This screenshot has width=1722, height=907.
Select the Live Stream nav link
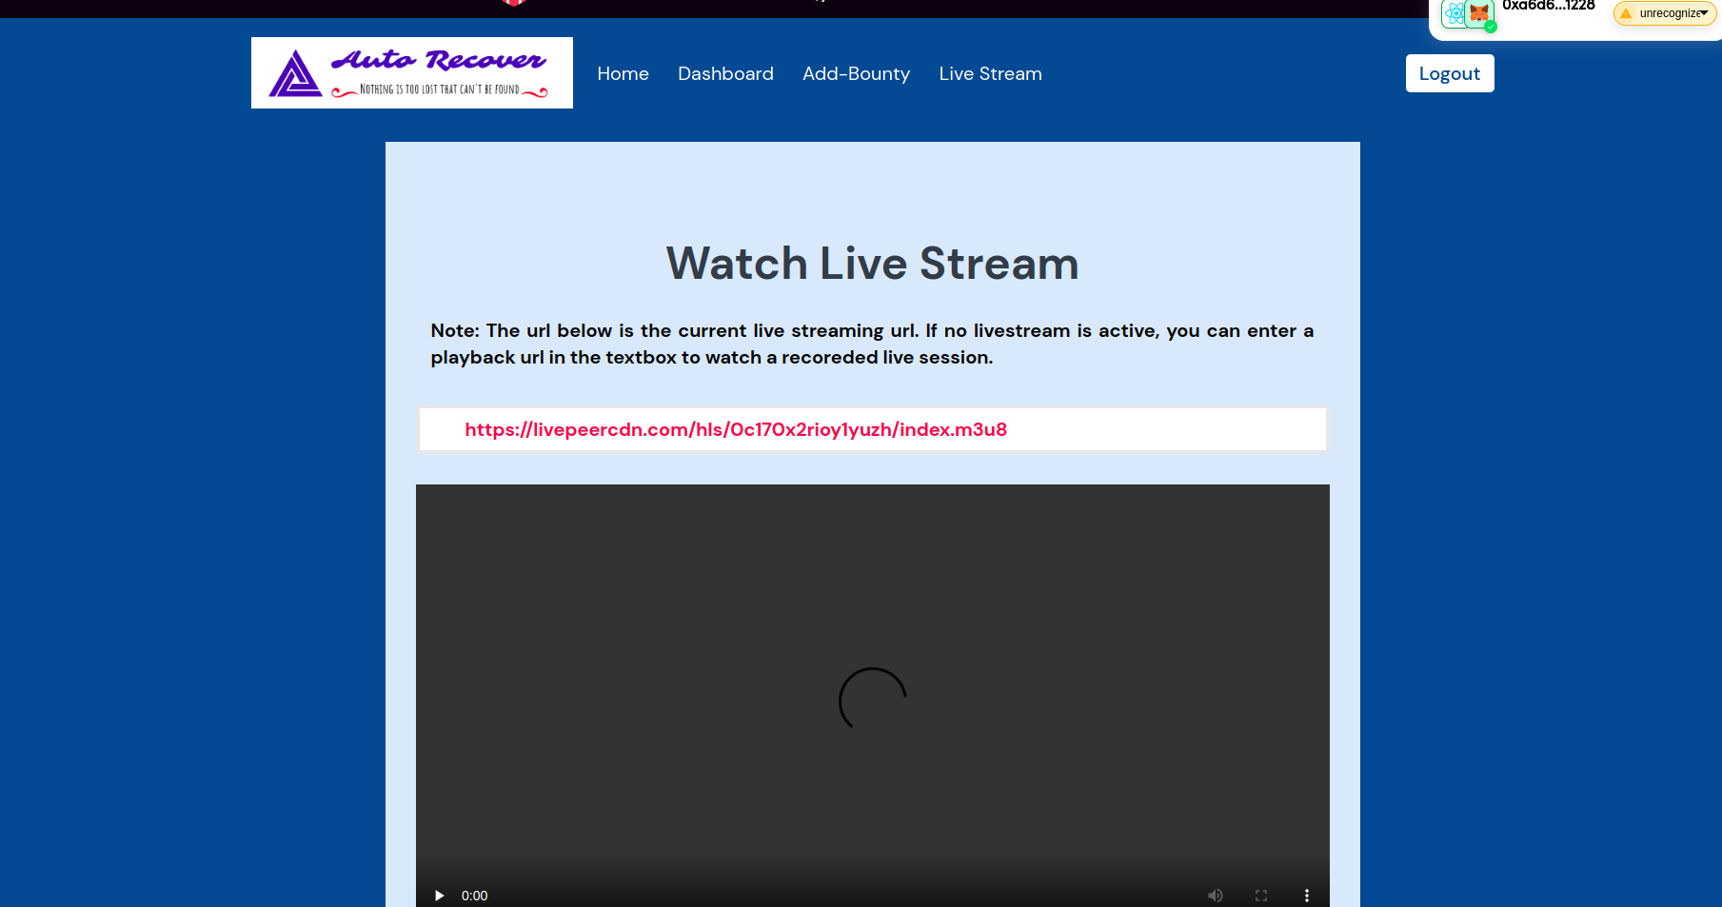click(990, 73)
